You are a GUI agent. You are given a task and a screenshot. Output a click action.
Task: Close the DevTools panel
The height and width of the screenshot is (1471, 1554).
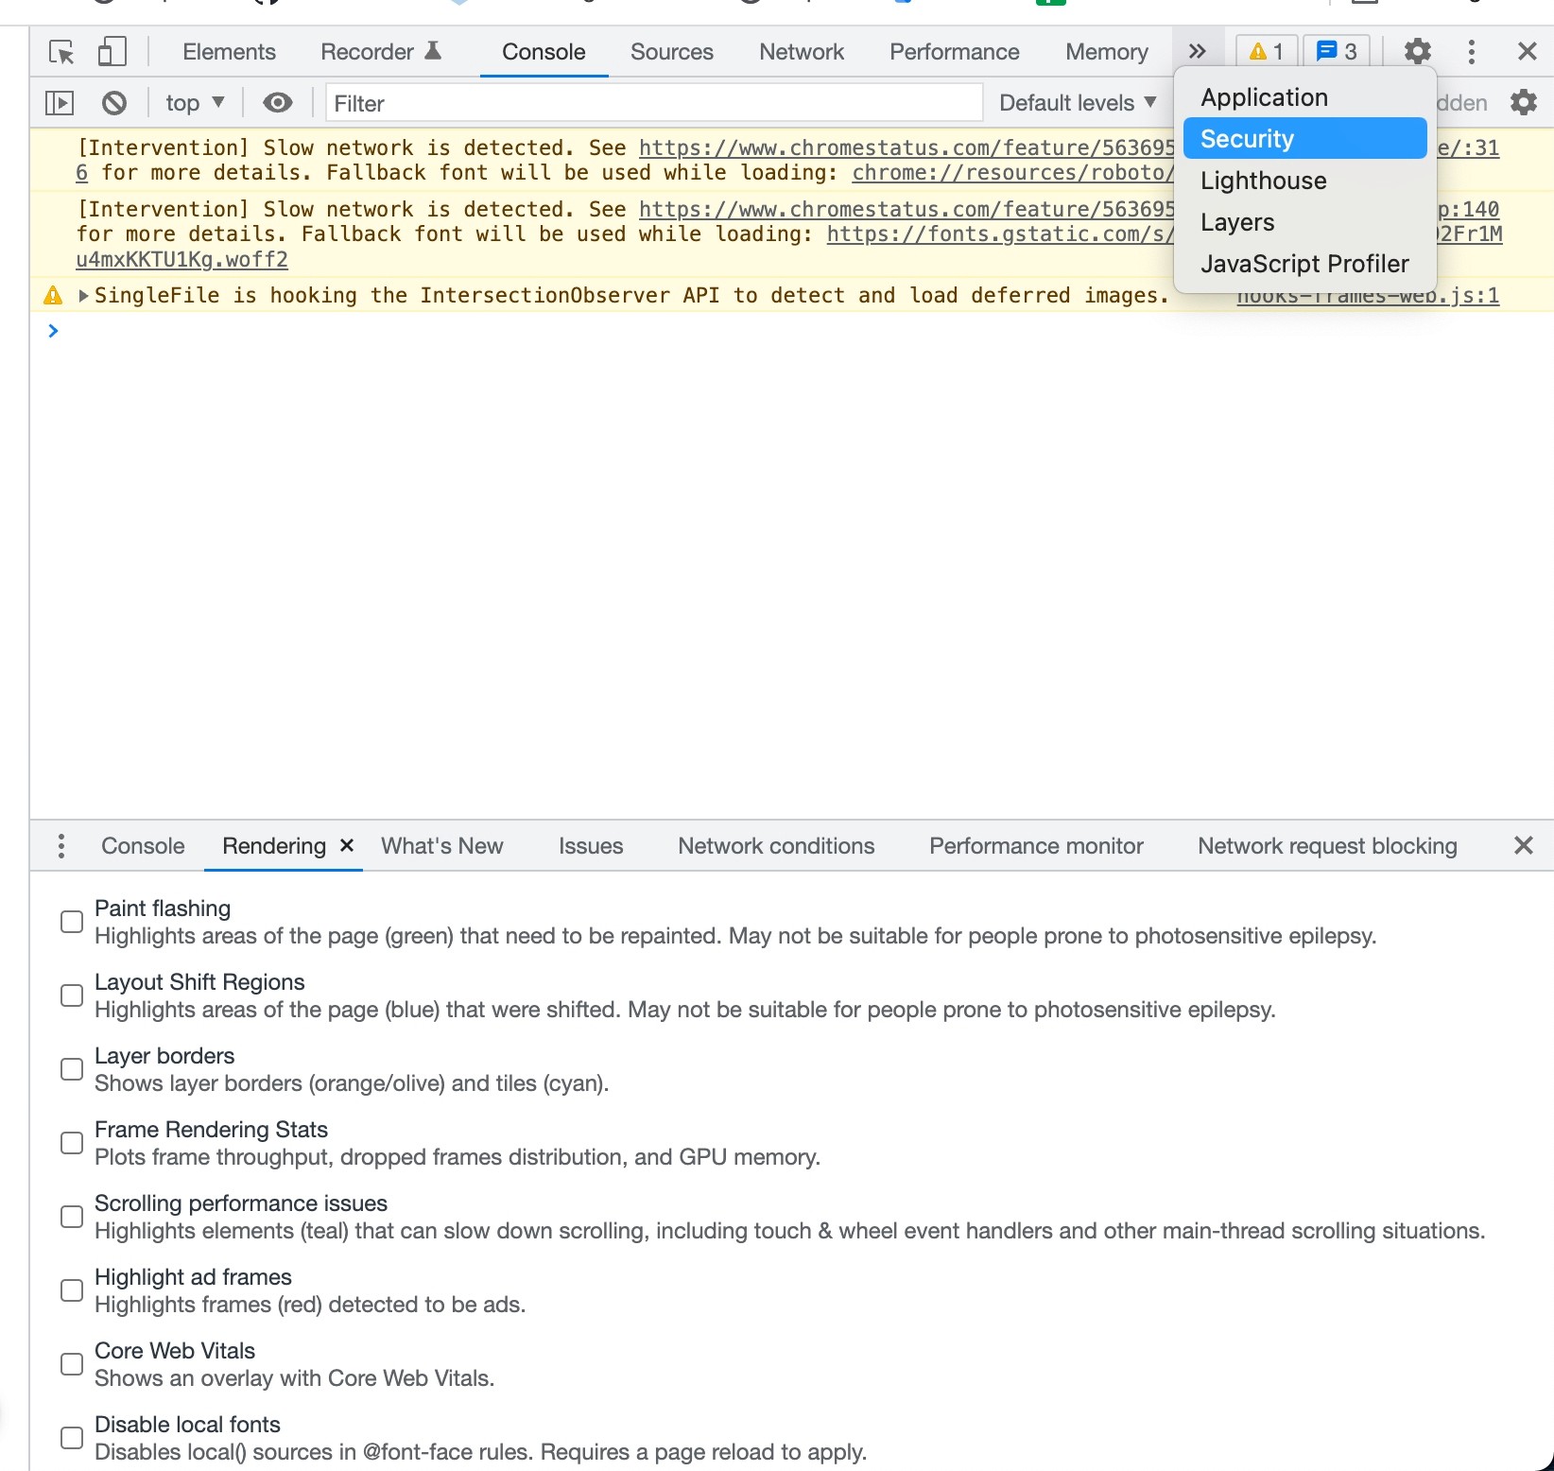[1527, 51]
